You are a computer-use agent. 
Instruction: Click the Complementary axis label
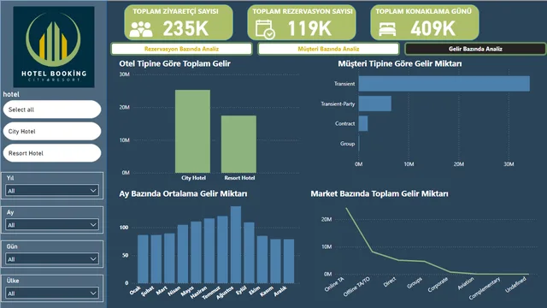coord(485,288)
